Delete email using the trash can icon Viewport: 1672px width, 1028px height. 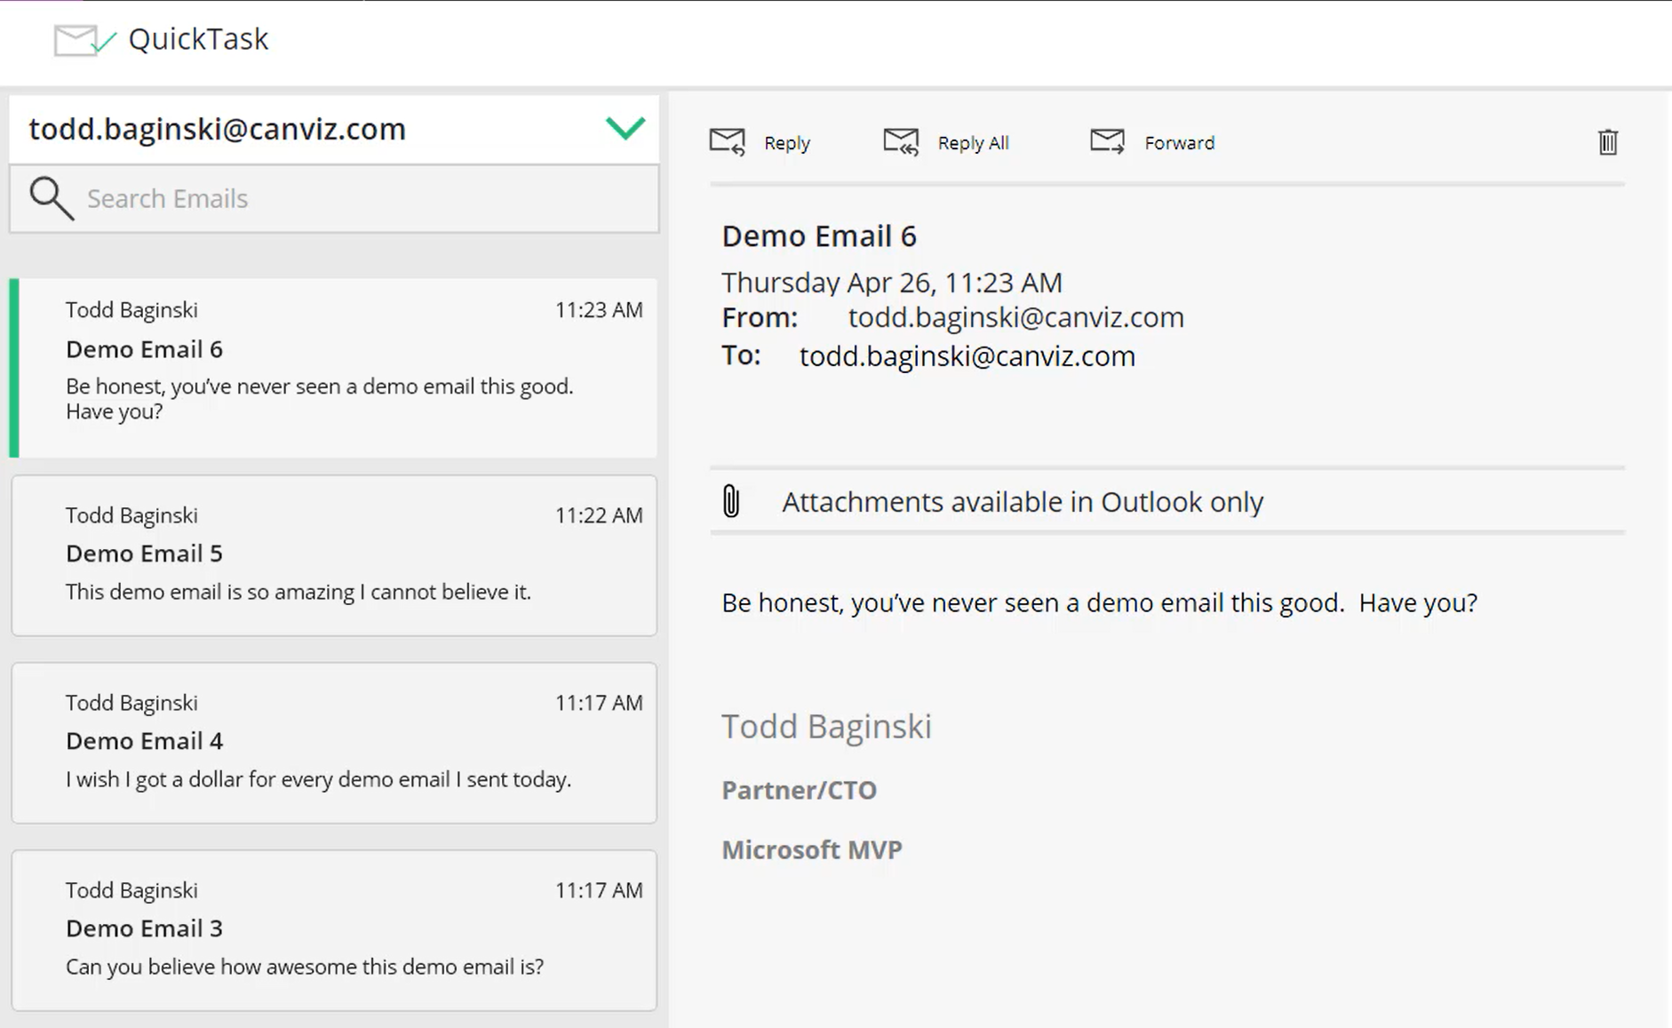pyautogui.click(x=1607, y=142)
